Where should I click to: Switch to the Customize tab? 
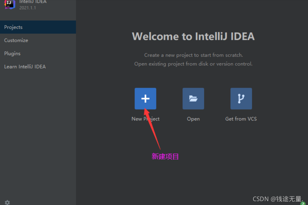tap(38, 40)
